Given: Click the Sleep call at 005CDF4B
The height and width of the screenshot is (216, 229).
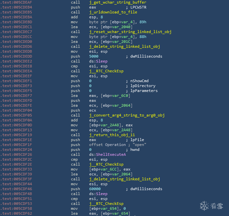Looking at the screenshot, I should click(x=102, y=194).
